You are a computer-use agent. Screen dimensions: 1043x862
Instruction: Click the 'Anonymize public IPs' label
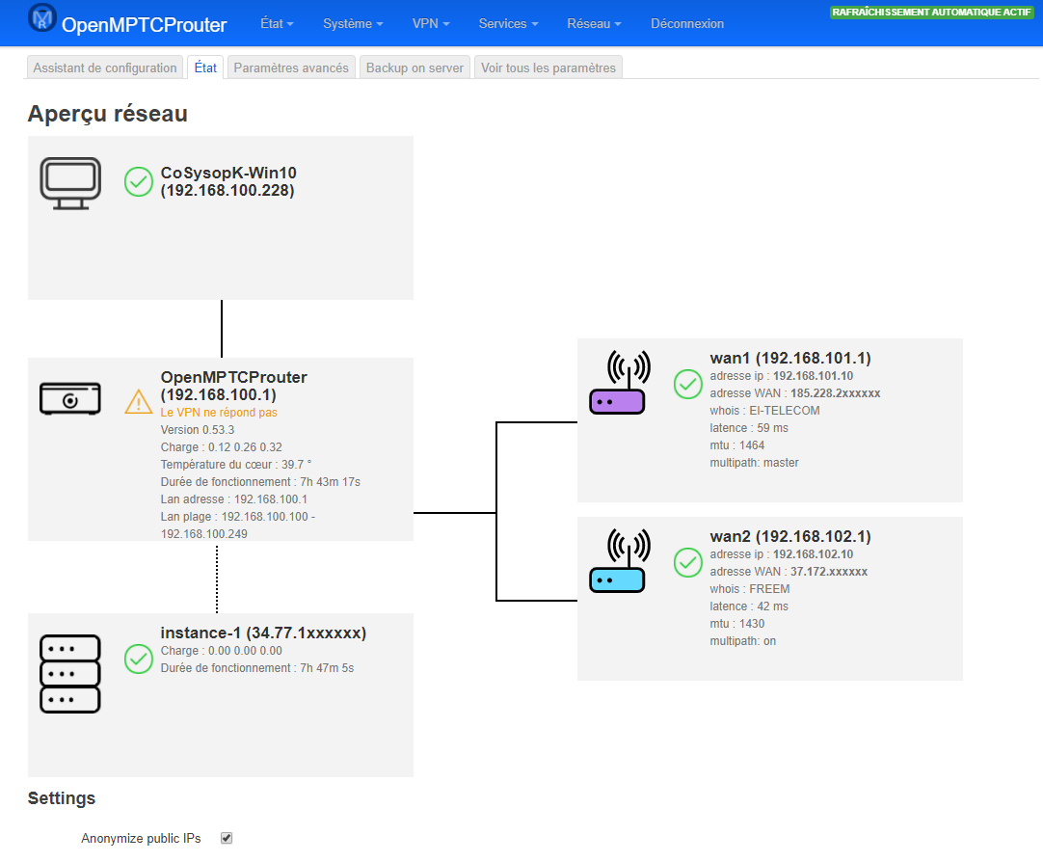(141, 838)
